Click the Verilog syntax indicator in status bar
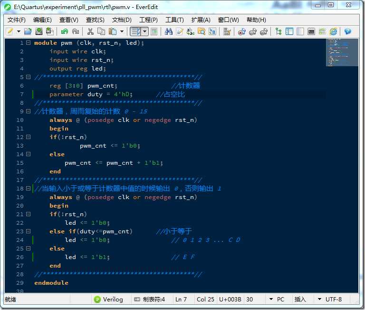The width and height of the screenshot is (365, 310). click(x=108, y=299)
